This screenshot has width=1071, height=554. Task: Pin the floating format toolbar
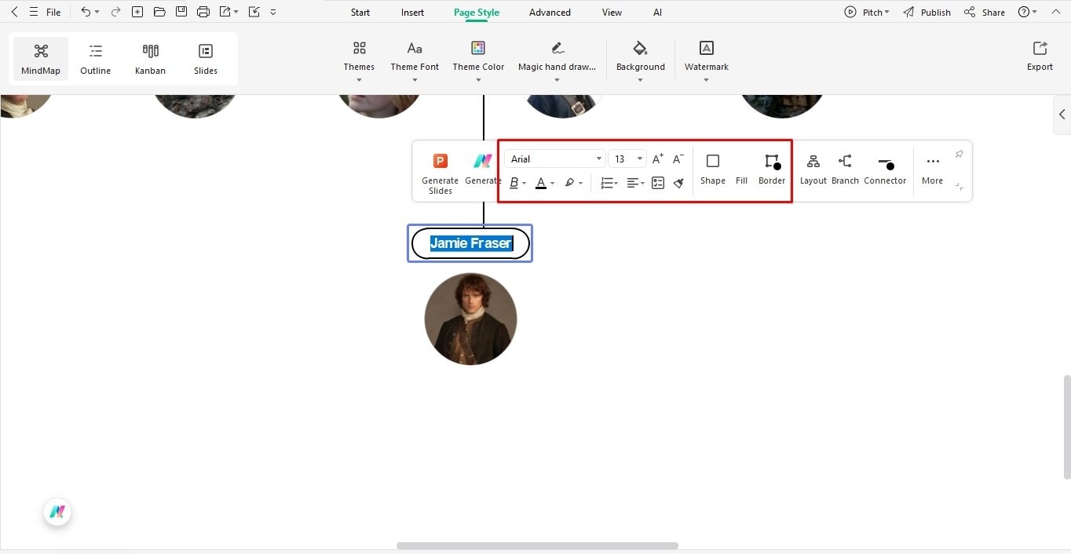tap(959, 154)
